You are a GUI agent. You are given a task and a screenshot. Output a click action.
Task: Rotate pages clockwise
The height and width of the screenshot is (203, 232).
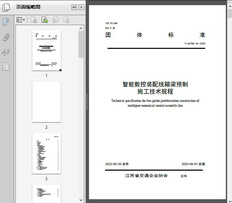tap(66, 20)
